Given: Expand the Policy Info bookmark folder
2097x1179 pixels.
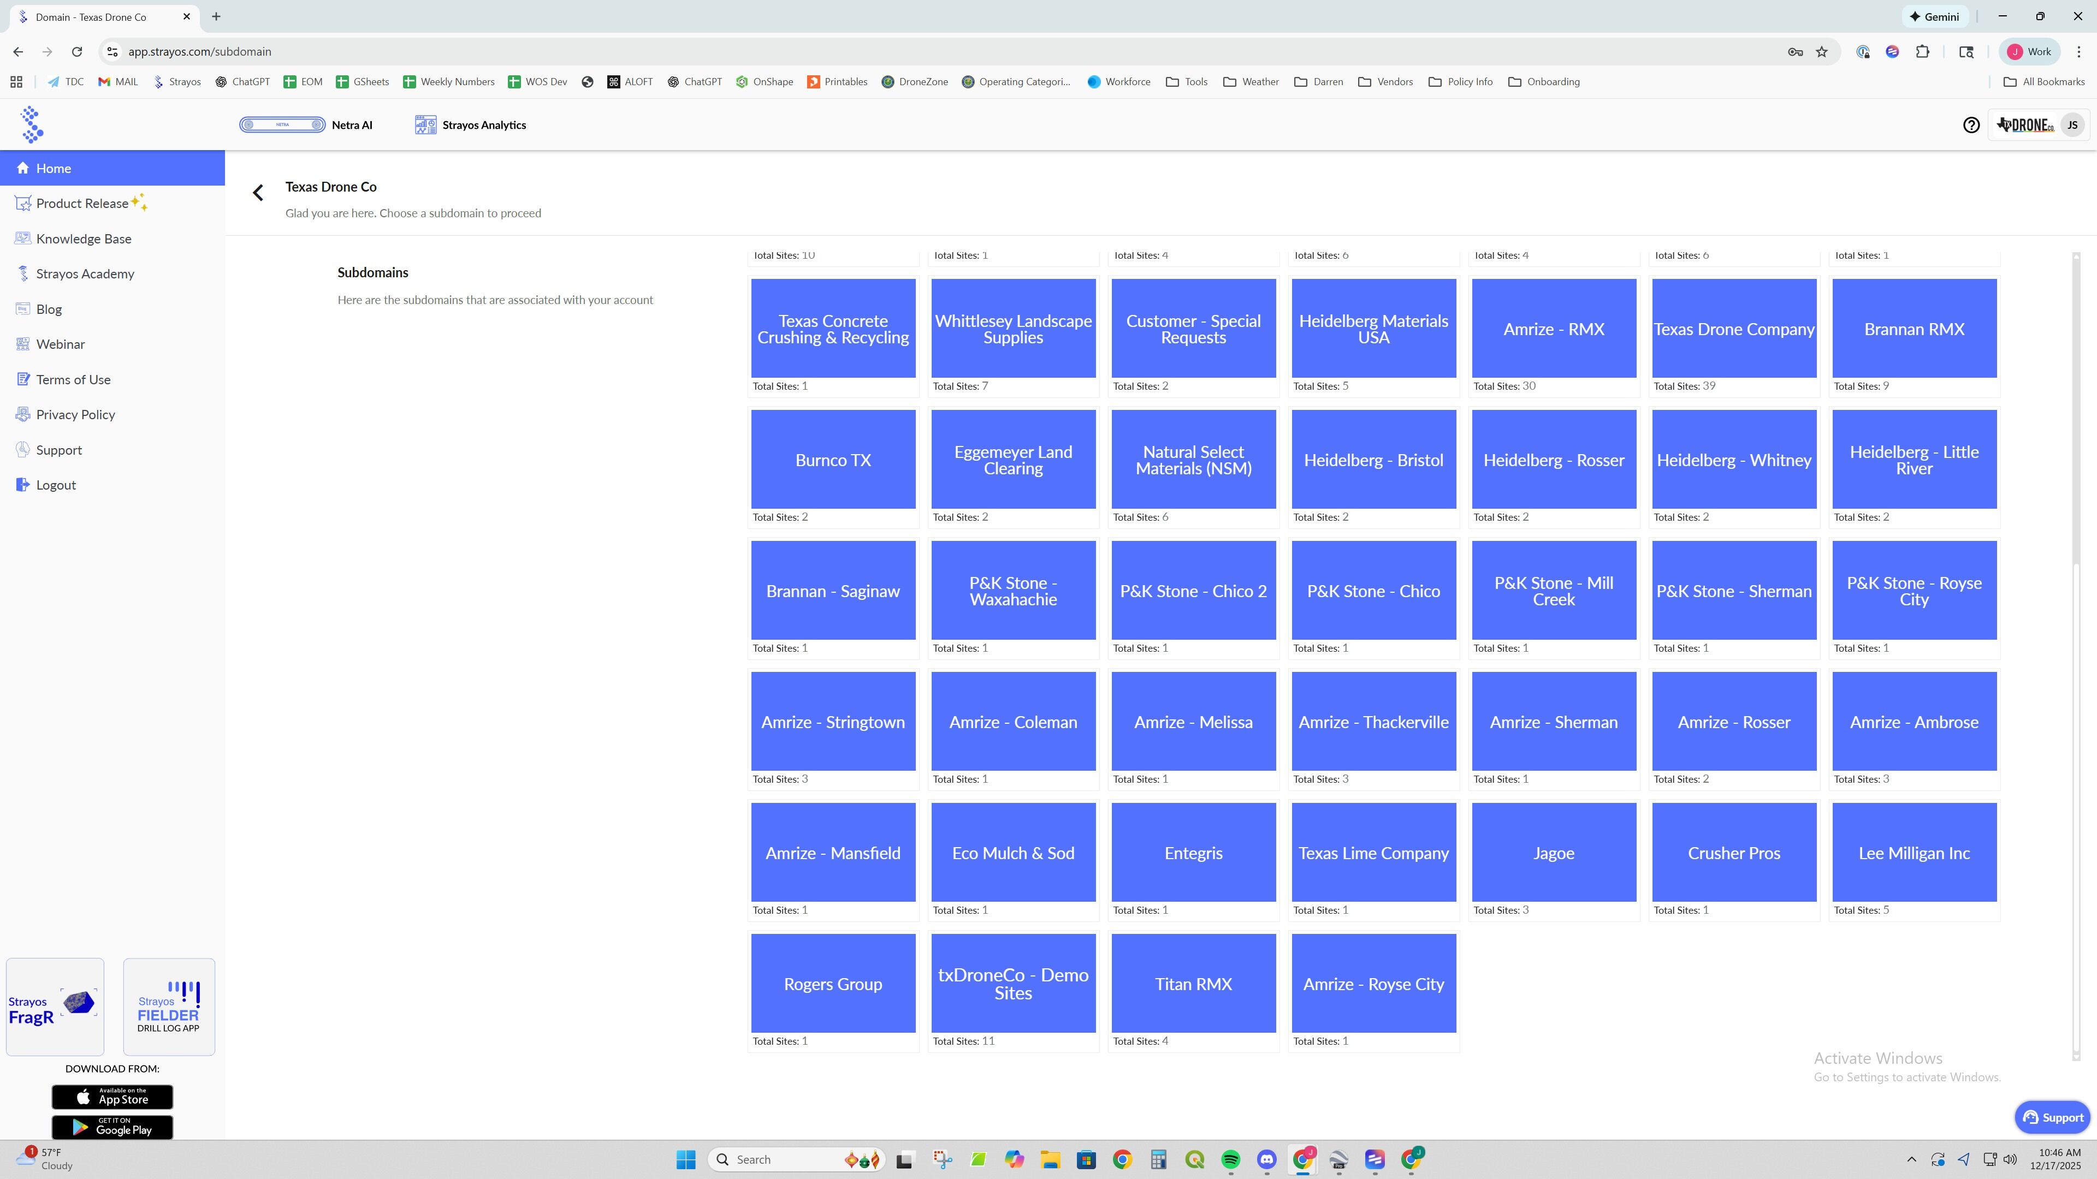Looking at the screenshot, I should click(1460, 81).
